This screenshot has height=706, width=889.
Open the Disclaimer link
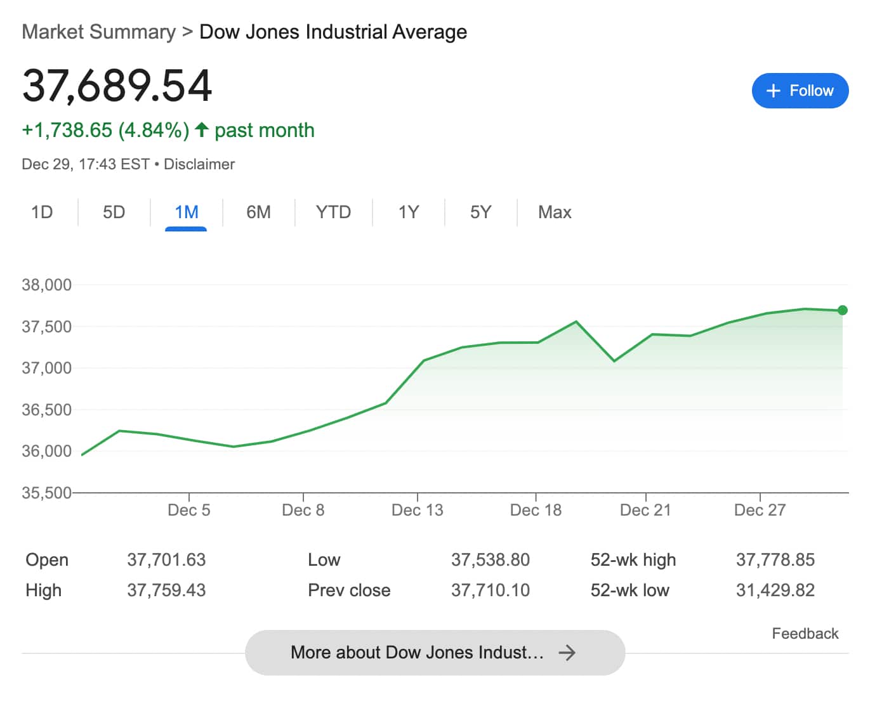pyautogui.click(x=199, y=164)
